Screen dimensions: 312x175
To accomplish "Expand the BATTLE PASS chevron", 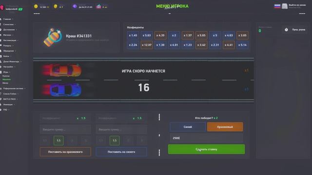I will [18, 99].
